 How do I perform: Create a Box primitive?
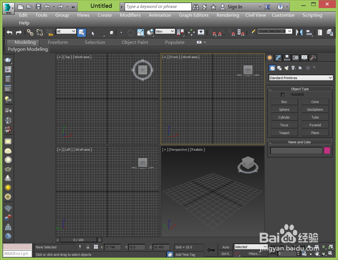(284, 102)
